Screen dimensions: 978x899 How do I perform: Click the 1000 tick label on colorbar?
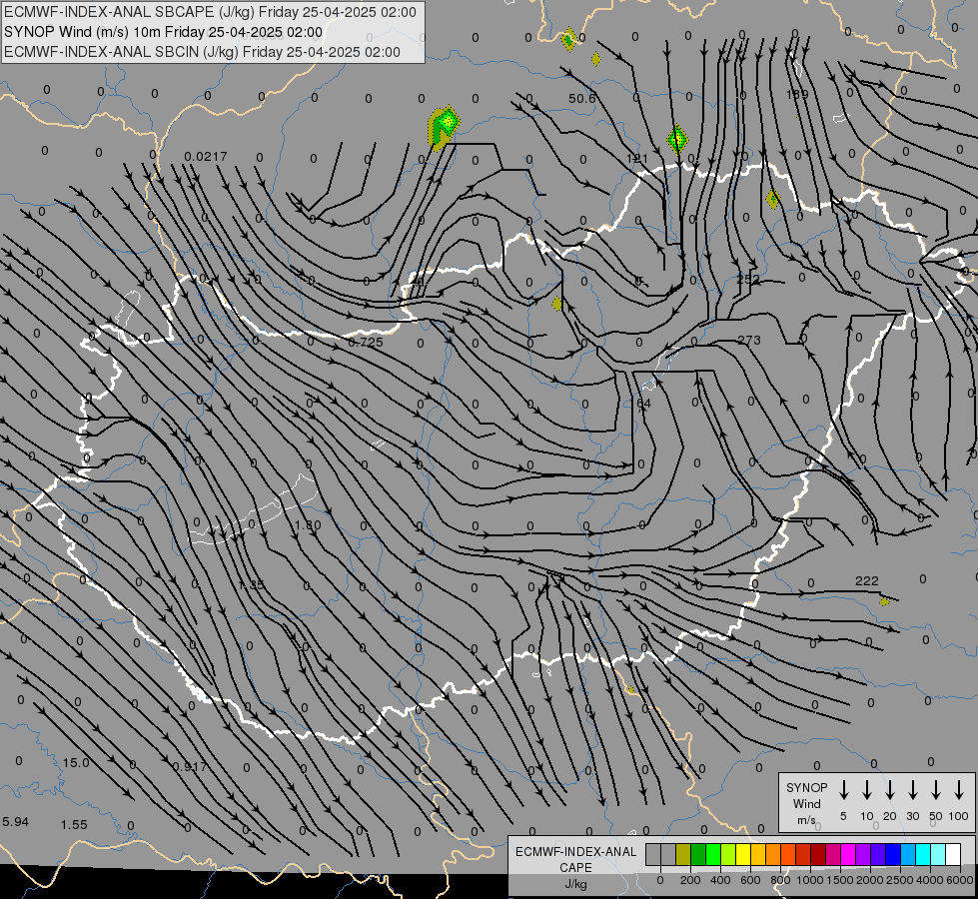point(810,880)
